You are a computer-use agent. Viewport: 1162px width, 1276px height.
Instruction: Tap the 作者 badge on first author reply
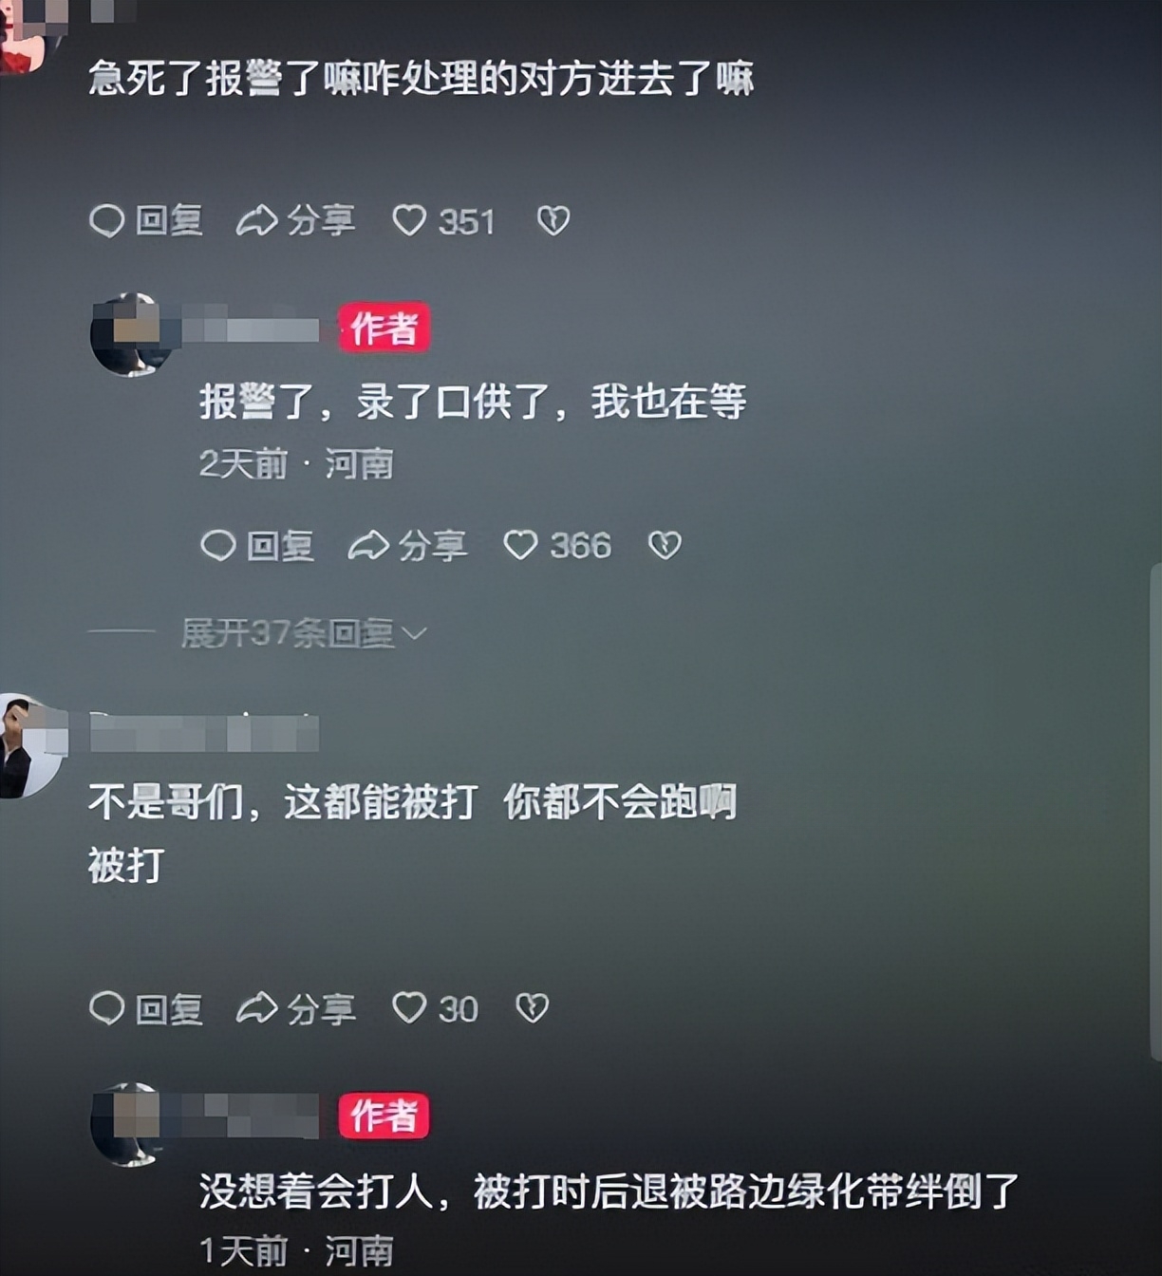pyautogui.click(x=384, y=328)
